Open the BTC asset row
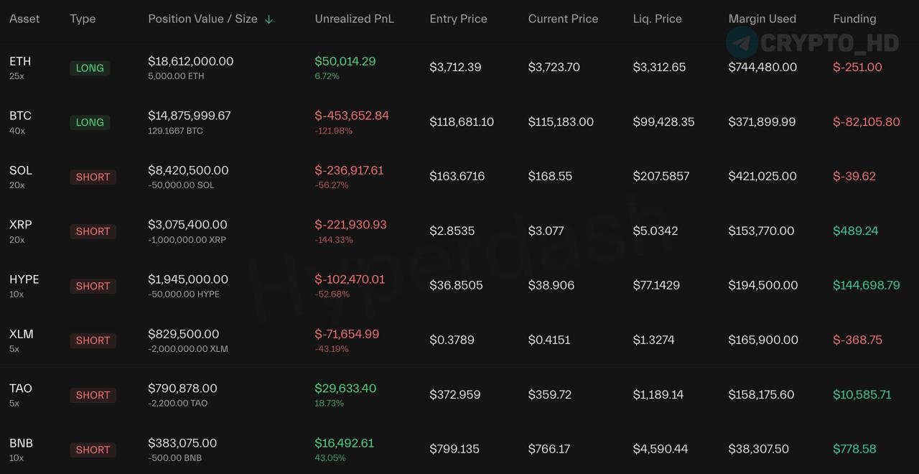The image size is (919, 474). point(459,122)
